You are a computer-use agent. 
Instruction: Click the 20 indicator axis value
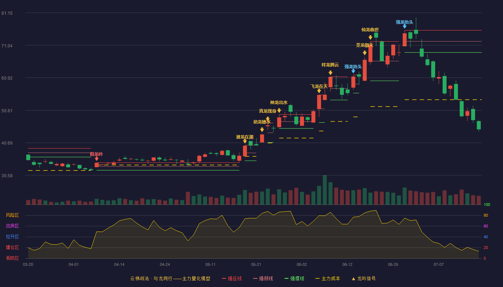[485, 248]
